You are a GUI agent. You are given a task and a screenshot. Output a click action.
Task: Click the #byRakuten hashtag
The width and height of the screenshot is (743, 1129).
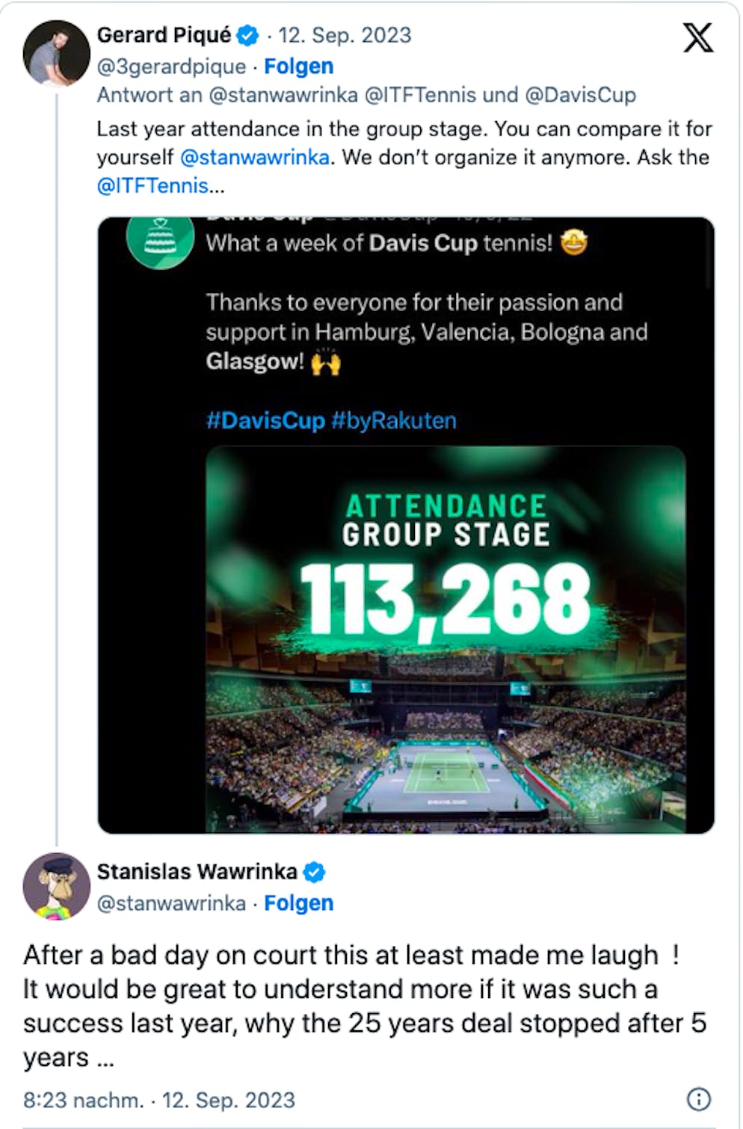click(x=394, y=420)
